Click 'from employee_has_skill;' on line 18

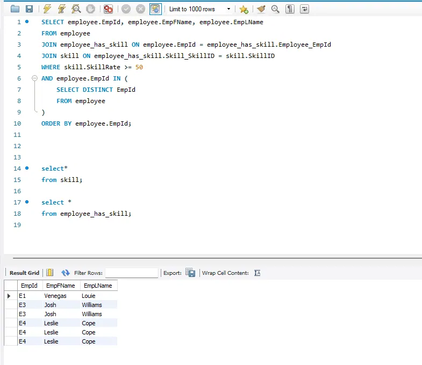coord(86,214)
